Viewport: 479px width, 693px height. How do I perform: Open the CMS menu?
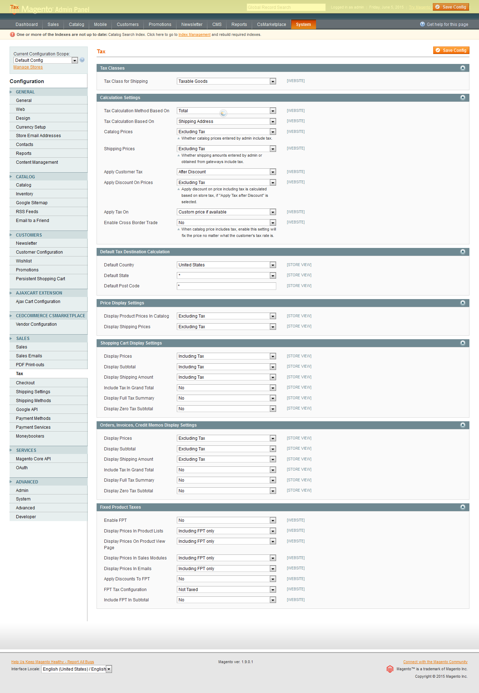point(217,25)
